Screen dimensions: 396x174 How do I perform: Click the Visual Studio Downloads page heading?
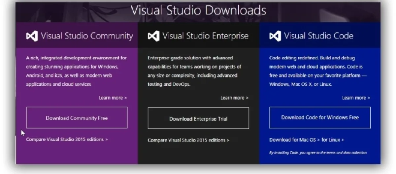click(x=198, y=10)
